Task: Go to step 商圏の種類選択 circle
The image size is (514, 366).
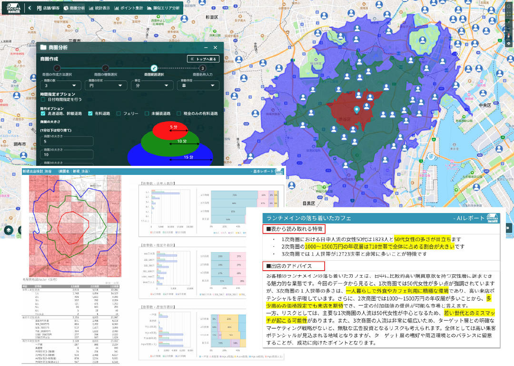Action: (x=105, y=68)
